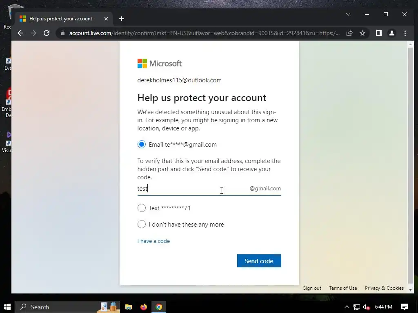Click the Chrome taskbar icon
Screen dimensions: 418x313
click(x=159, y=307)
